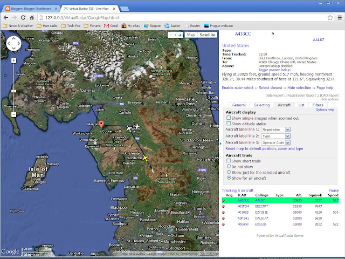This screenshot has width=345, height=259.
Task: Open the Gmail bookmark
Action: pyautogui.click(x=111, y=26)
